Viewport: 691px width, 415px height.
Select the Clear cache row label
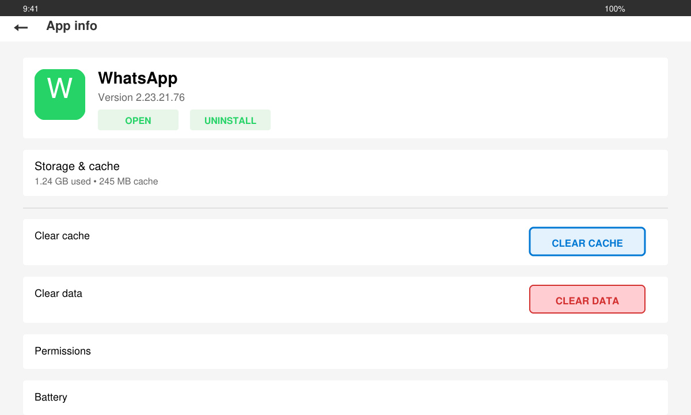click(x=62, y=236)
